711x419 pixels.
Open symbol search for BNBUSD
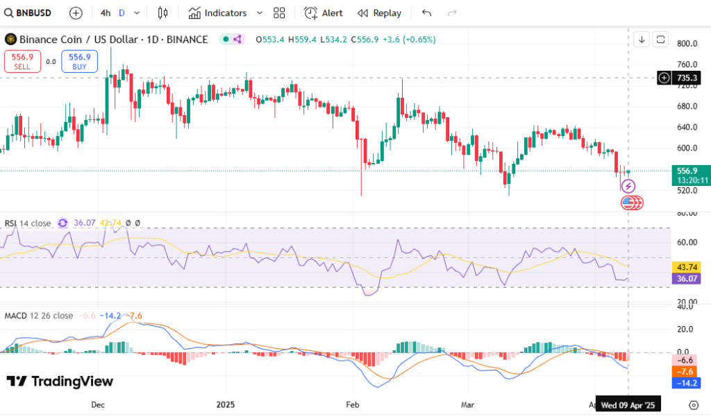coord(28,13)
